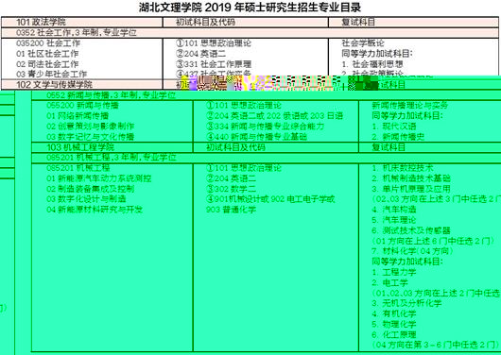Click ③302 数学二 subject
Image resolution: width=501 pixels, height=355 pixels.
[x=231, y=189]
